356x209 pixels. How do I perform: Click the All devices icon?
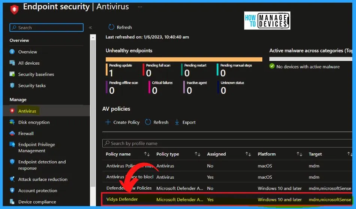click(x=12, y=63)
